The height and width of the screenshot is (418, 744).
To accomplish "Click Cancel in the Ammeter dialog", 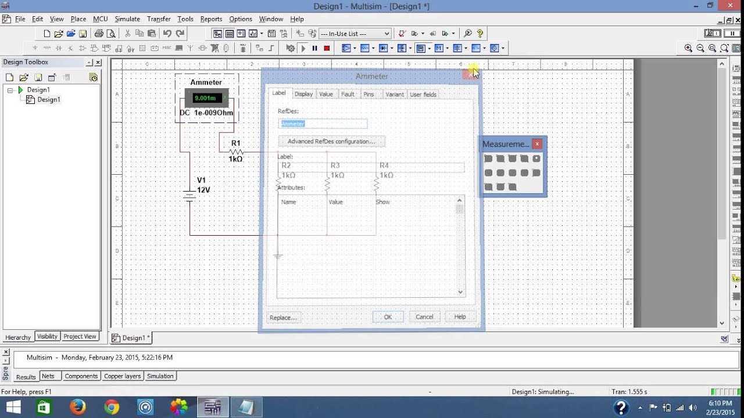I will (424, 317).
